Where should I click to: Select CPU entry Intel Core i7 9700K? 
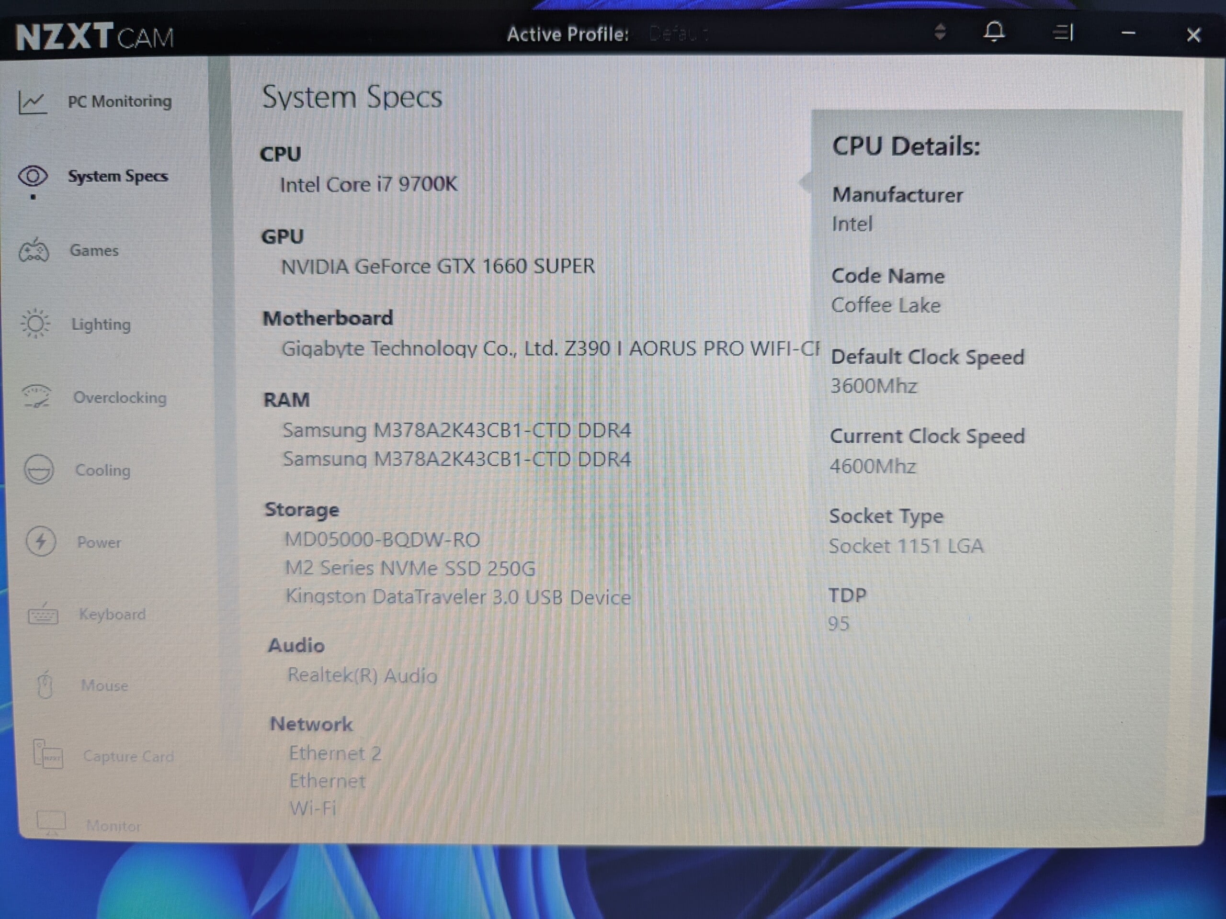tap(369, 184)
